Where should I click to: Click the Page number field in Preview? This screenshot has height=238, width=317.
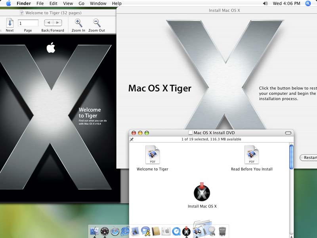(x=28, y=23)
